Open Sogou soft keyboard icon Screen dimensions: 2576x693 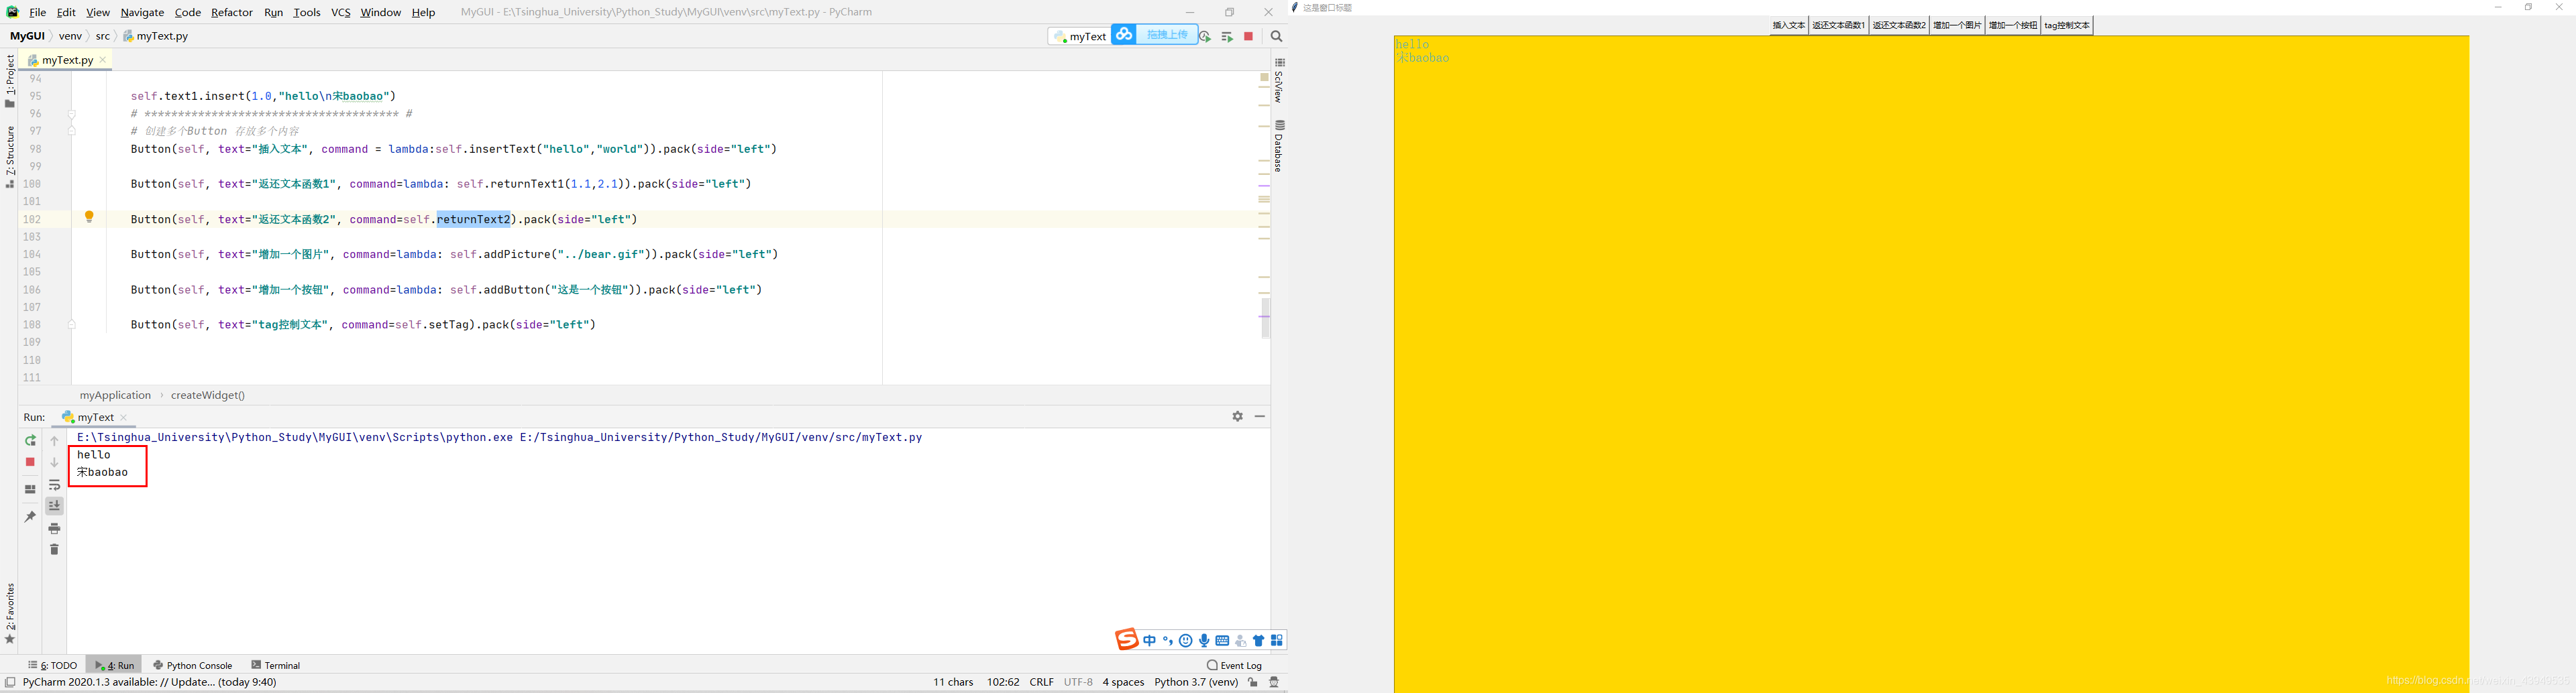pyautogui.click(x=1222, y=641)
